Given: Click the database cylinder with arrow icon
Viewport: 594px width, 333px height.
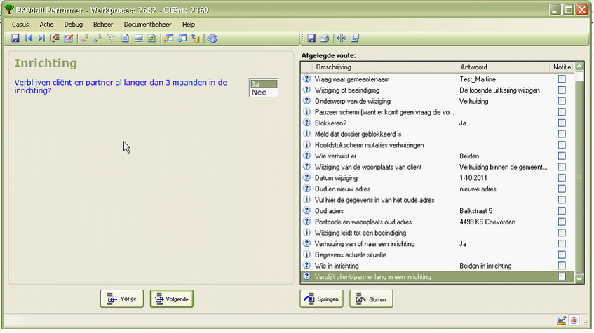Looking at the screenshot, I should pos(196,39).
